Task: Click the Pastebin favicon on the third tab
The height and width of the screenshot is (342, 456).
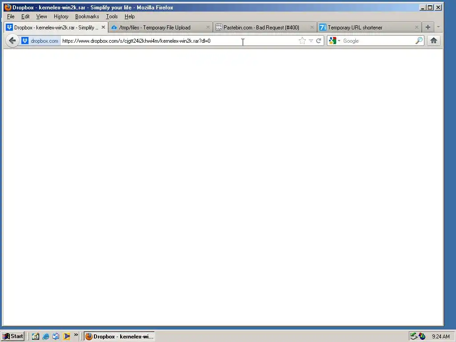Action: coord(219,27)
